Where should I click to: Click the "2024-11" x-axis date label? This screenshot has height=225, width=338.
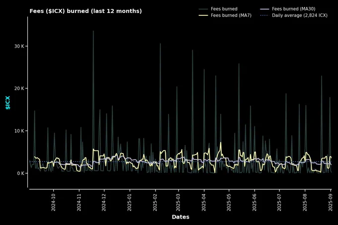coord(79,202)
